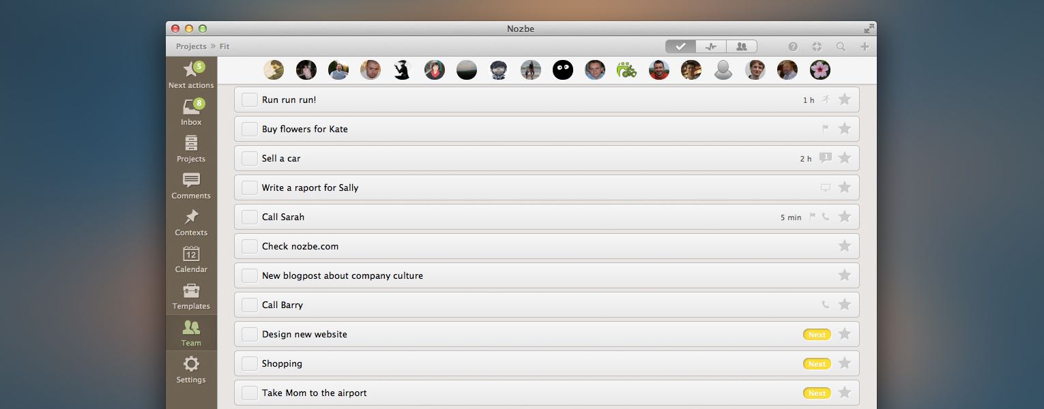Click the help question mark icon
The width and height of the screenshot is (1044, 409).
pos(793,46)
